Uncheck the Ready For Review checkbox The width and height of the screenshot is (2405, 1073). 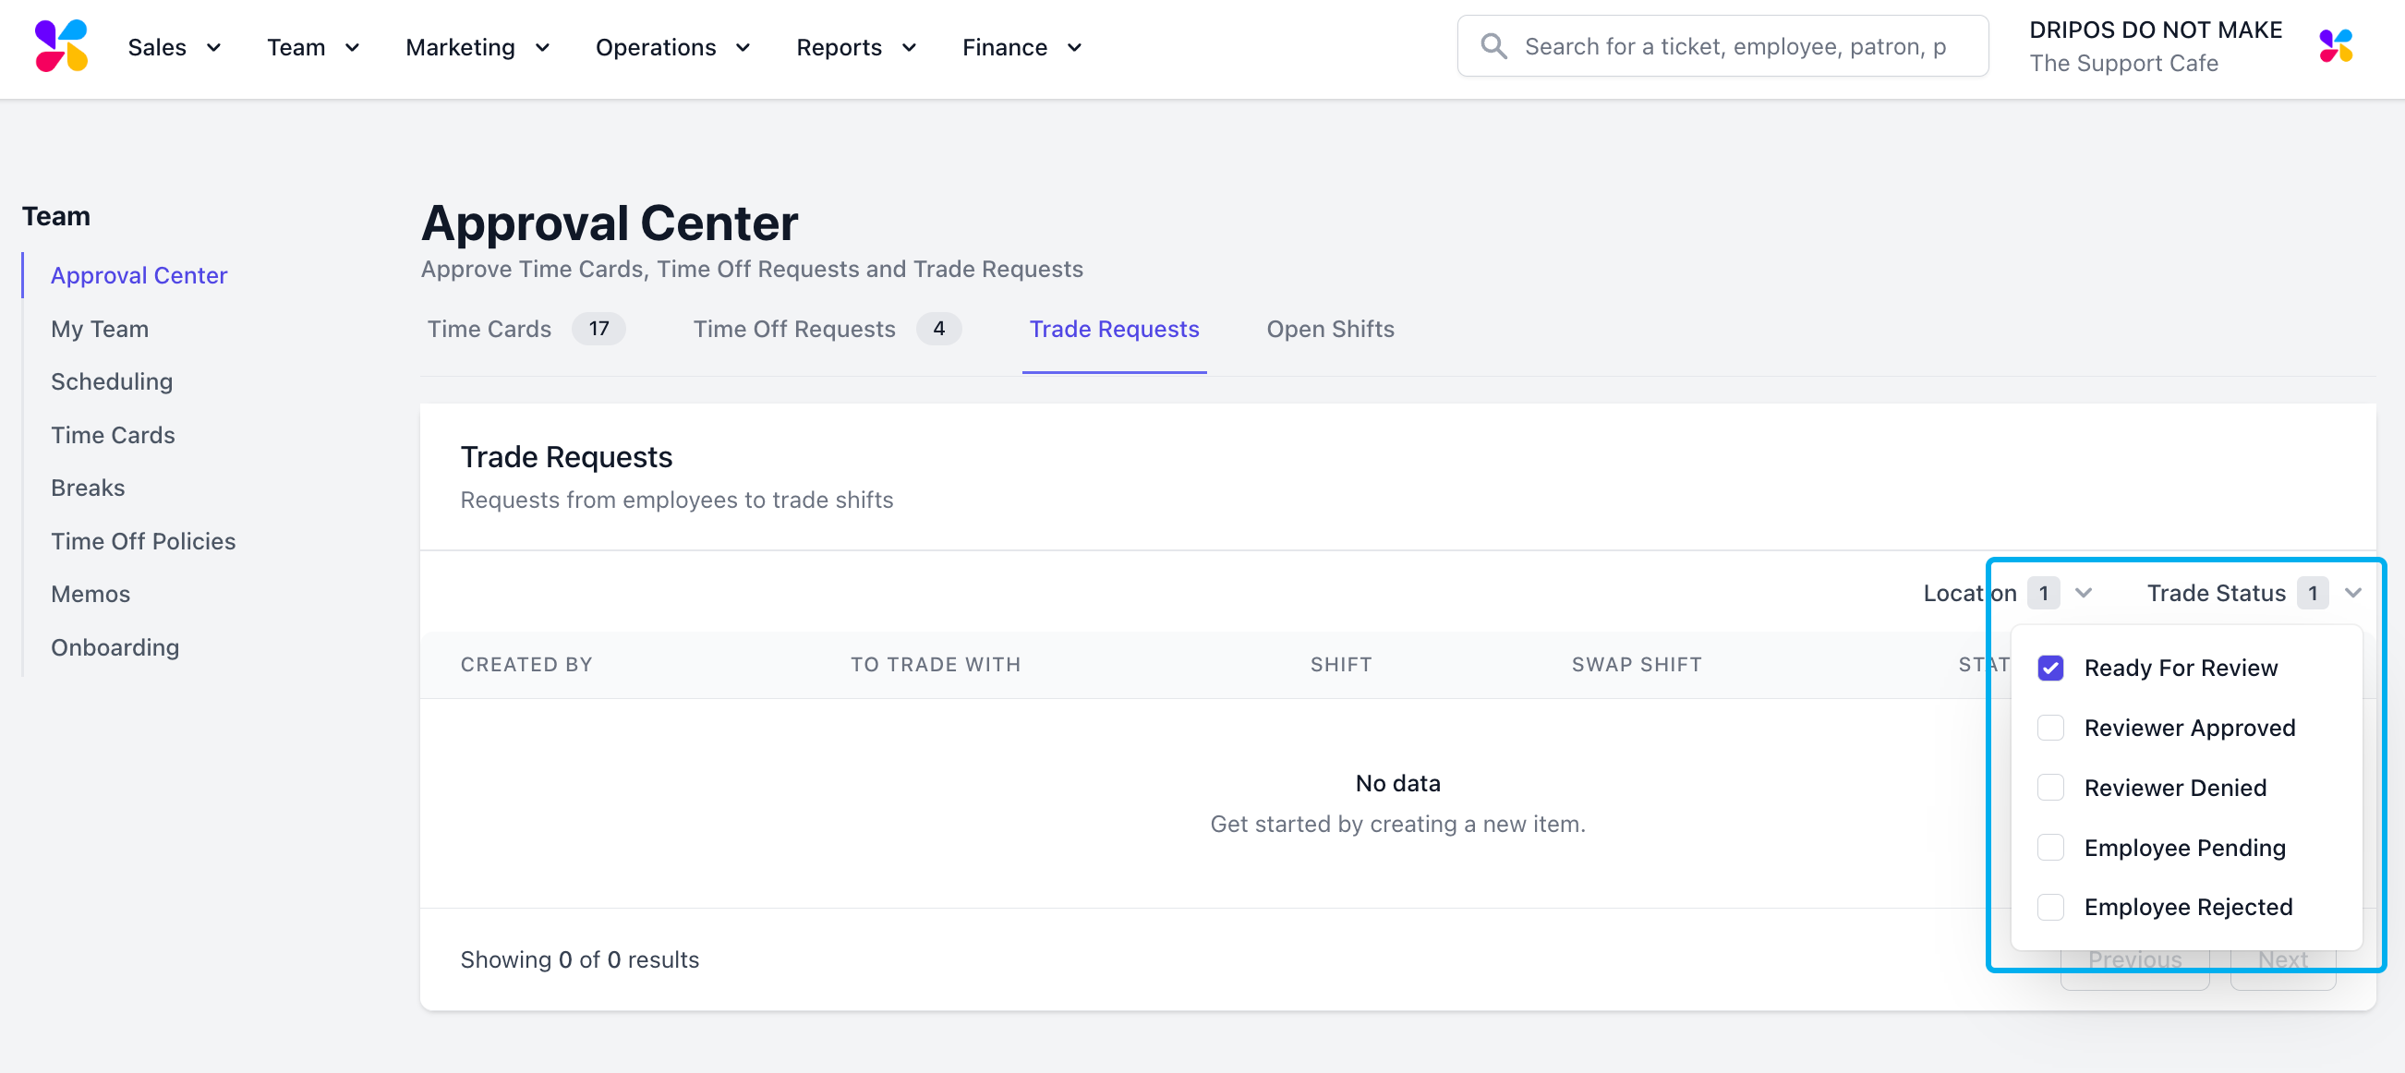(x=2050, y=668)
